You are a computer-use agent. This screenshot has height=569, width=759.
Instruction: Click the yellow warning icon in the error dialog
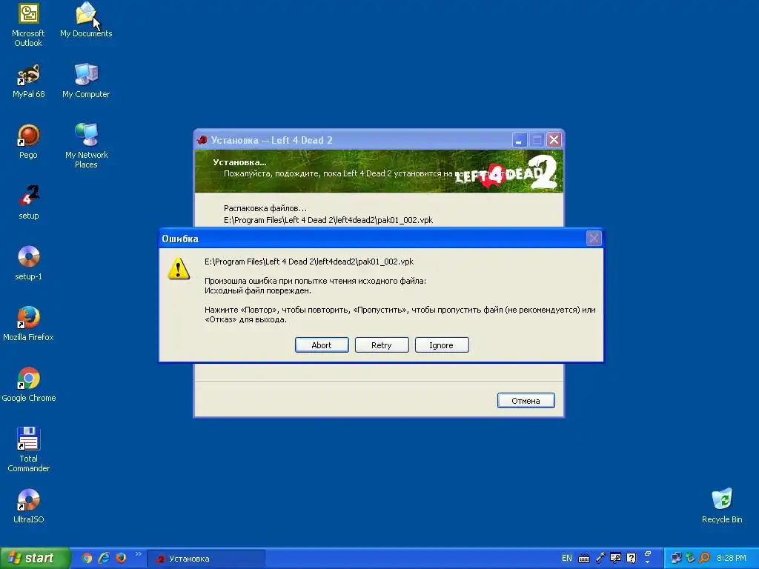pyautogui.click(x=179, y=268)
